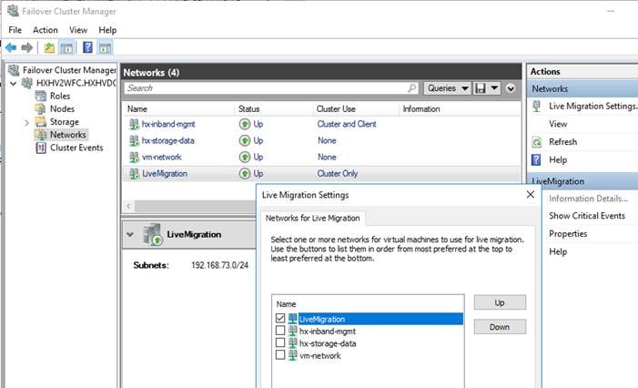Viewport: 638px width, 388px height.
Task: Uncheck the LiveMigration checkbox in dialog
Action: click(x=280, y=318)
